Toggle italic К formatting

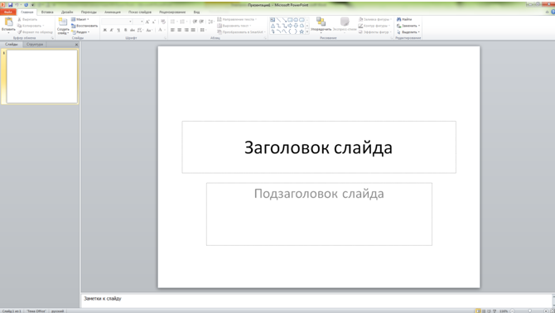tap(112, 30)
